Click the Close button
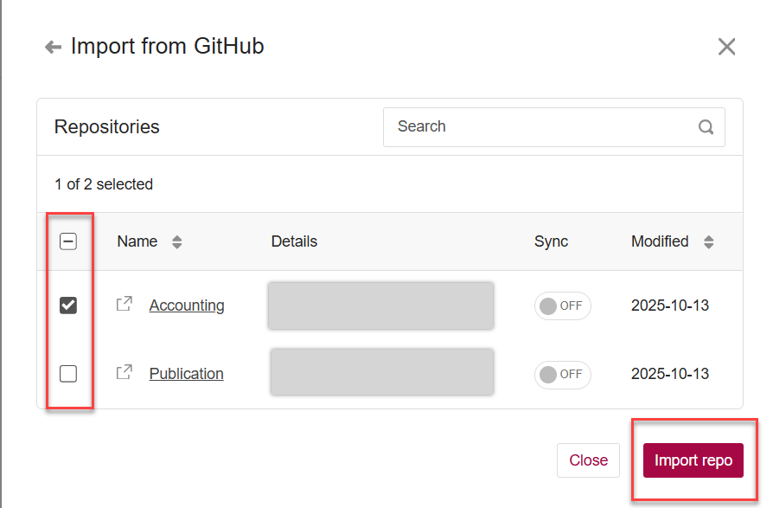 tap(588, 460)
